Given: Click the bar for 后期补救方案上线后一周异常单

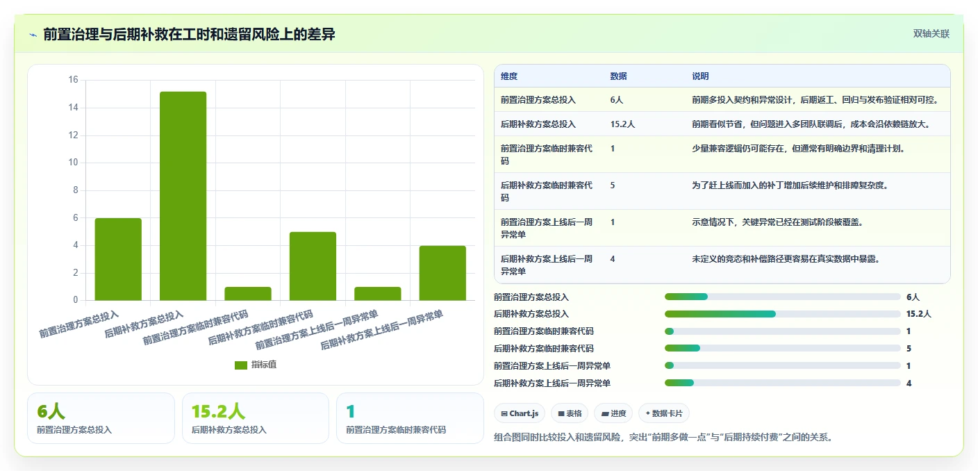Looking at the screenshot, I should tap(442, 273).
